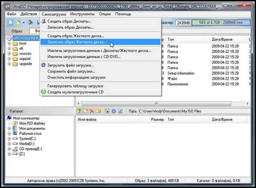Open the Инструменты menu
256x188 pixels.
pyautogui.click(x=82, y=14)
